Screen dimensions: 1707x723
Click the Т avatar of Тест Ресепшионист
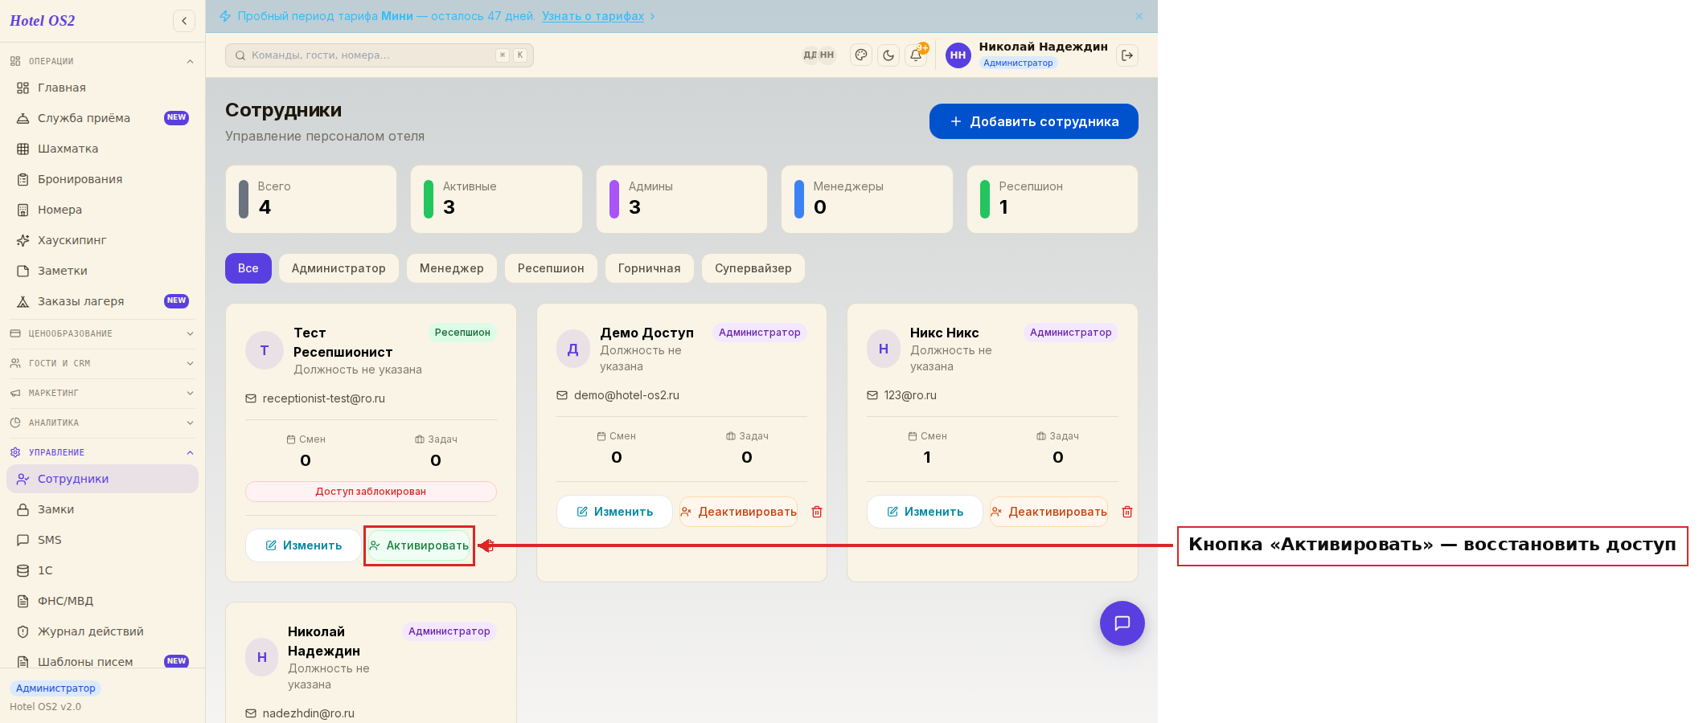(x=265, y=350)
